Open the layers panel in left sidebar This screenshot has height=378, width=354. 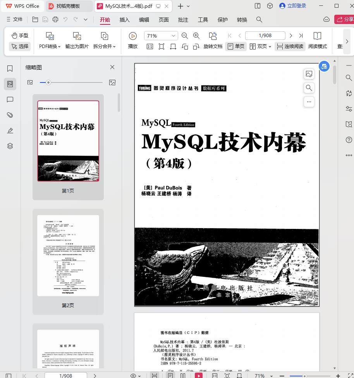[10, 146]
